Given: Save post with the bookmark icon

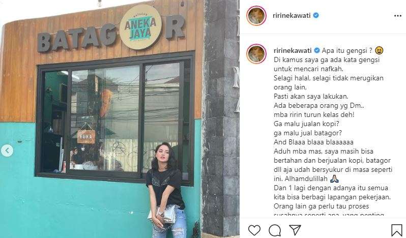Looking at the screenshot, I should pos(396,230).
